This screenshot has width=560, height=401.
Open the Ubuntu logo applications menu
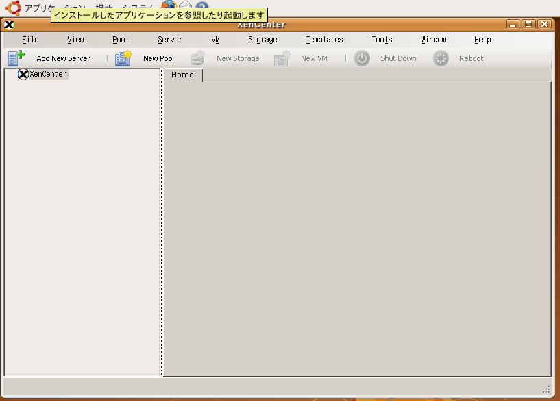point(13,8)
